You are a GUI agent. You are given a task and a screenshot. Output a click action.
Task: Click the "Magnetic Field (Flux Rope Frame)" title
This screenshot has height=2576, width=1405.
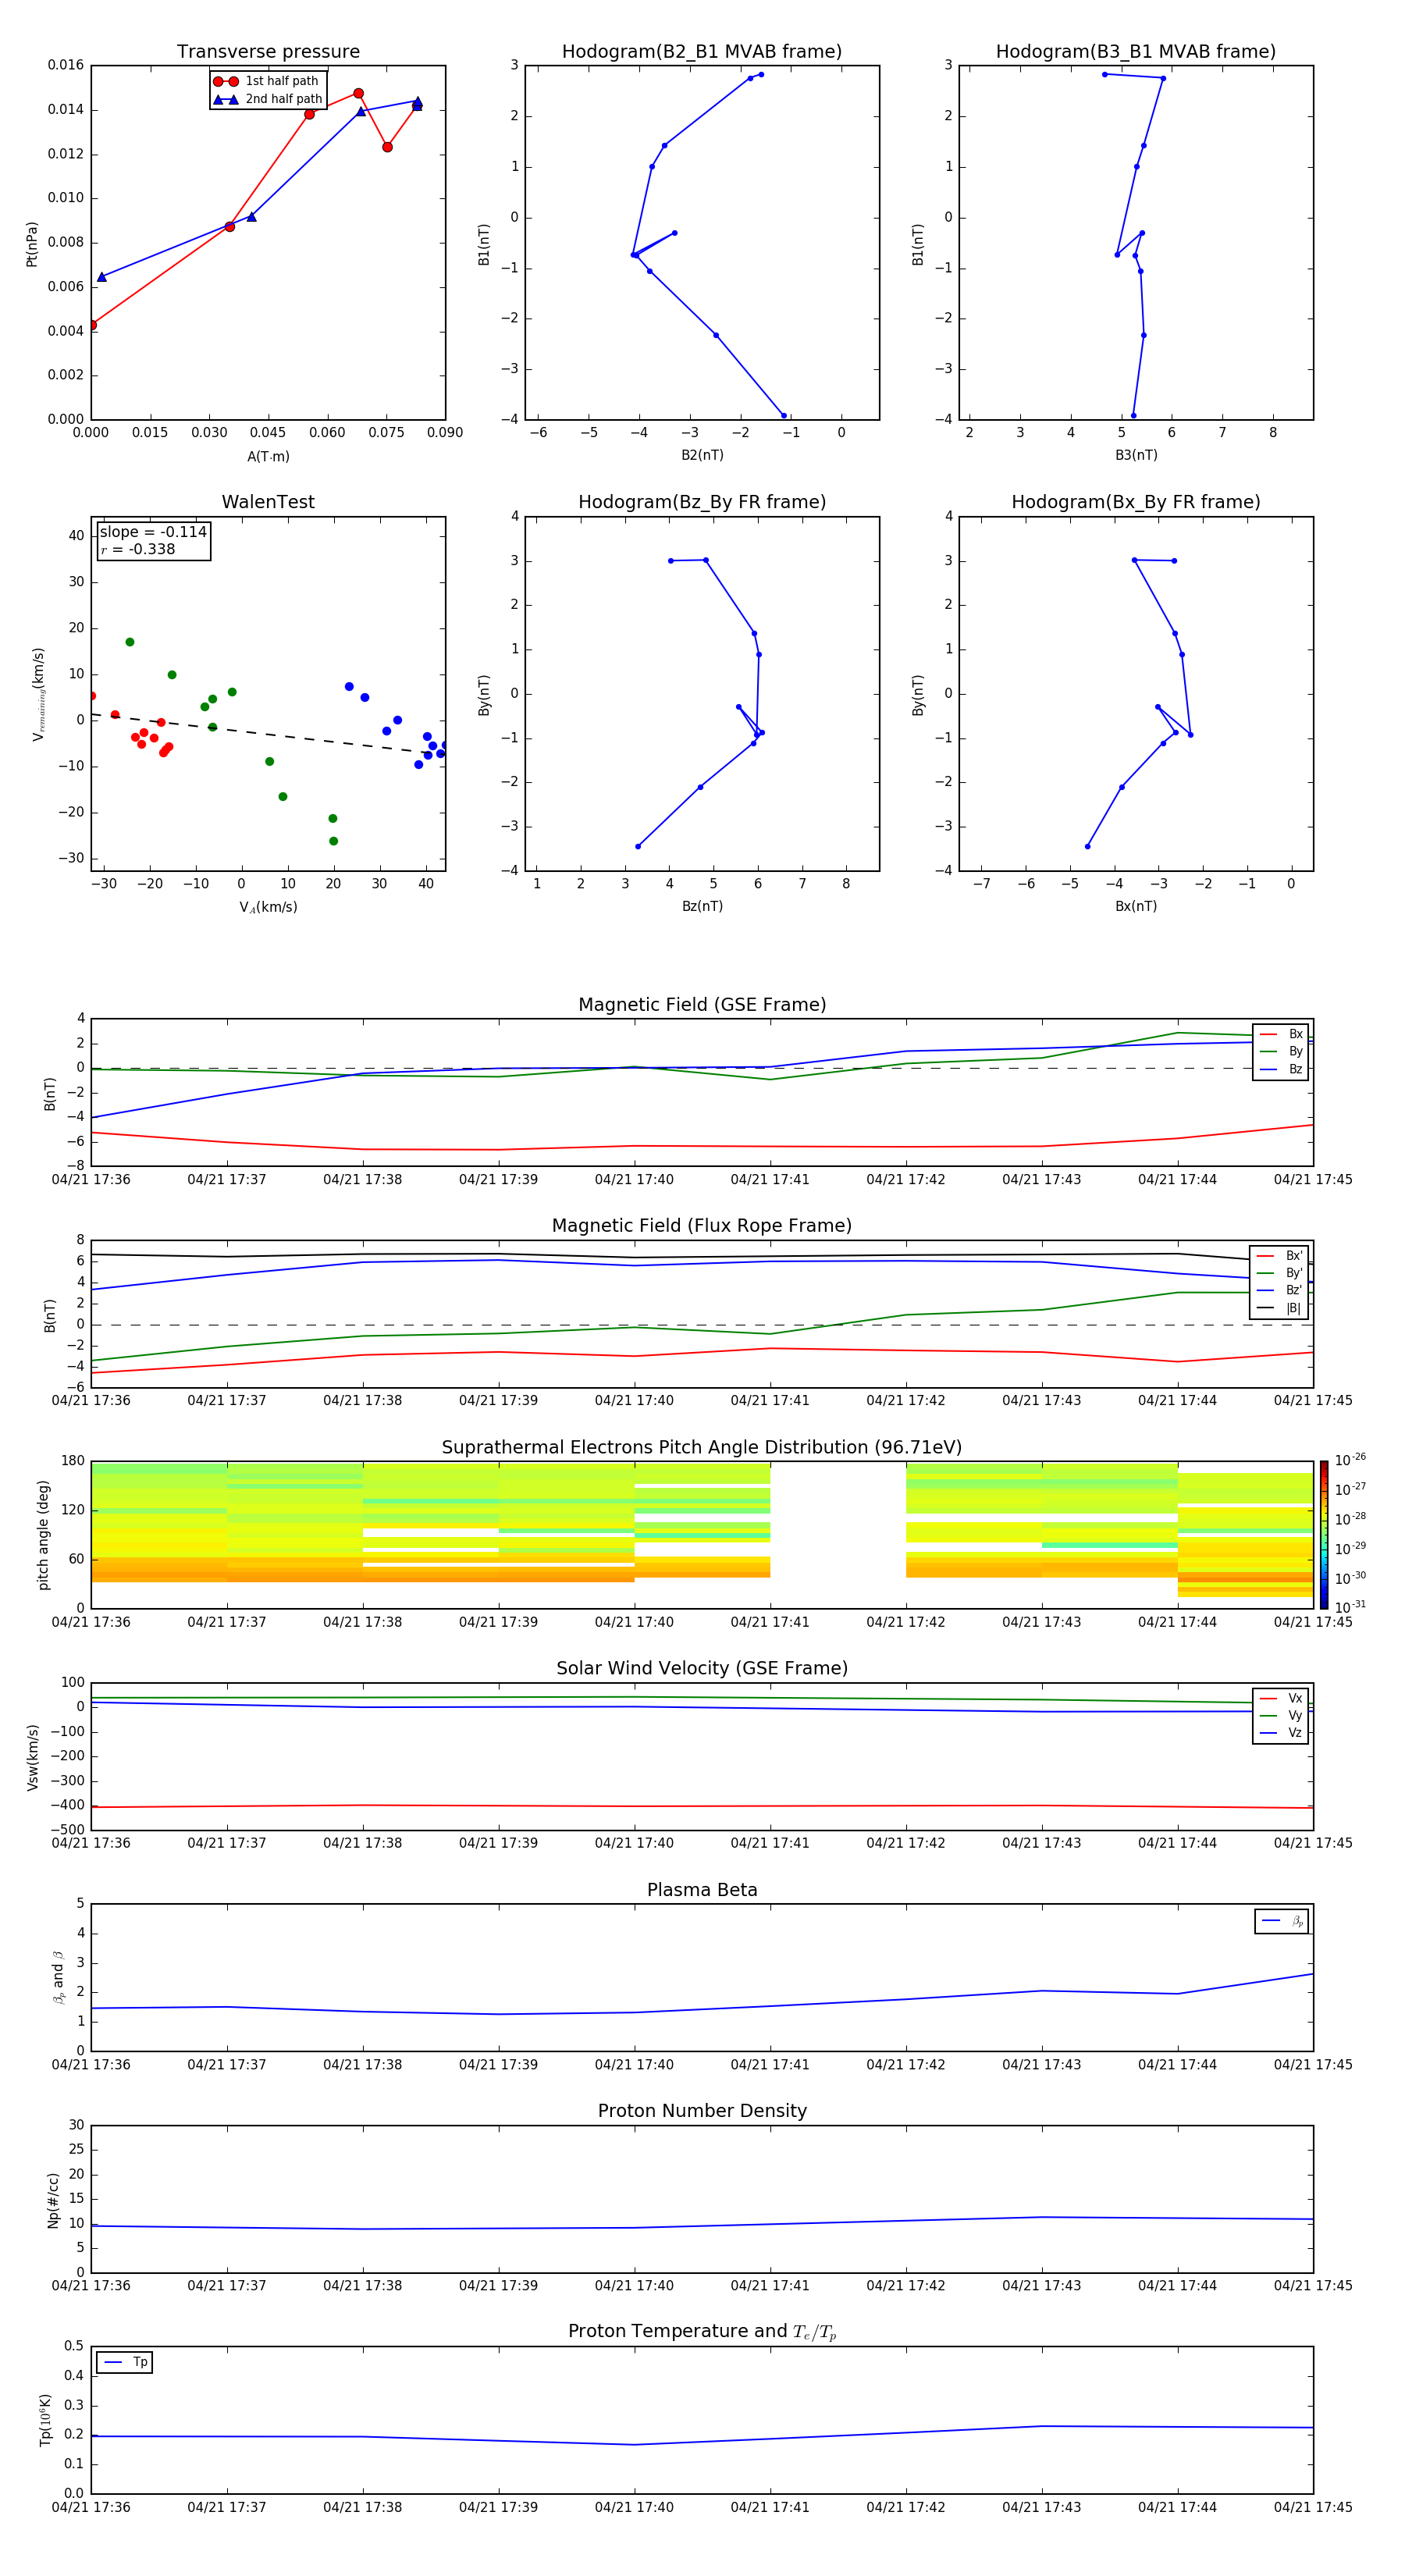coord(702,1226)
